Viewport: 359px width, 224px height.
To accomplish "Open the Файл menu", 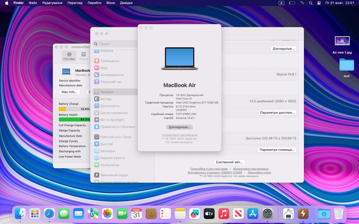I will (33, 3).
